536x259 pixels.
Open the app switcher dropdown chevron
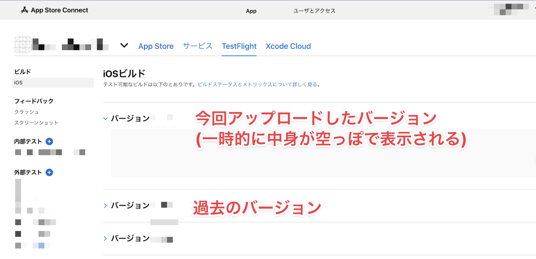click(x=124, y=45)
